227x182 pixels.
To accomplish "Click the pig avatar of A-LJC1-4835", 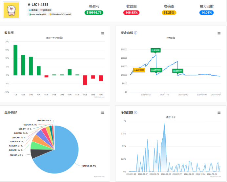I will pyautogui.click(x=11, y=10).
